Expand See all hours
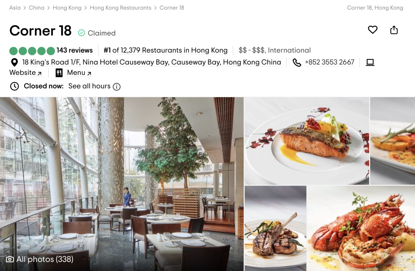 pos(89,86)
